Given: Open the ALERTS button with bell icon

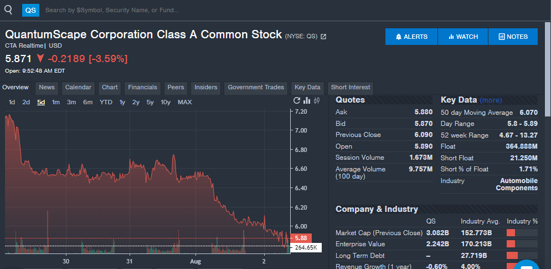Looking at the screenshot, I should coord(411,37).
